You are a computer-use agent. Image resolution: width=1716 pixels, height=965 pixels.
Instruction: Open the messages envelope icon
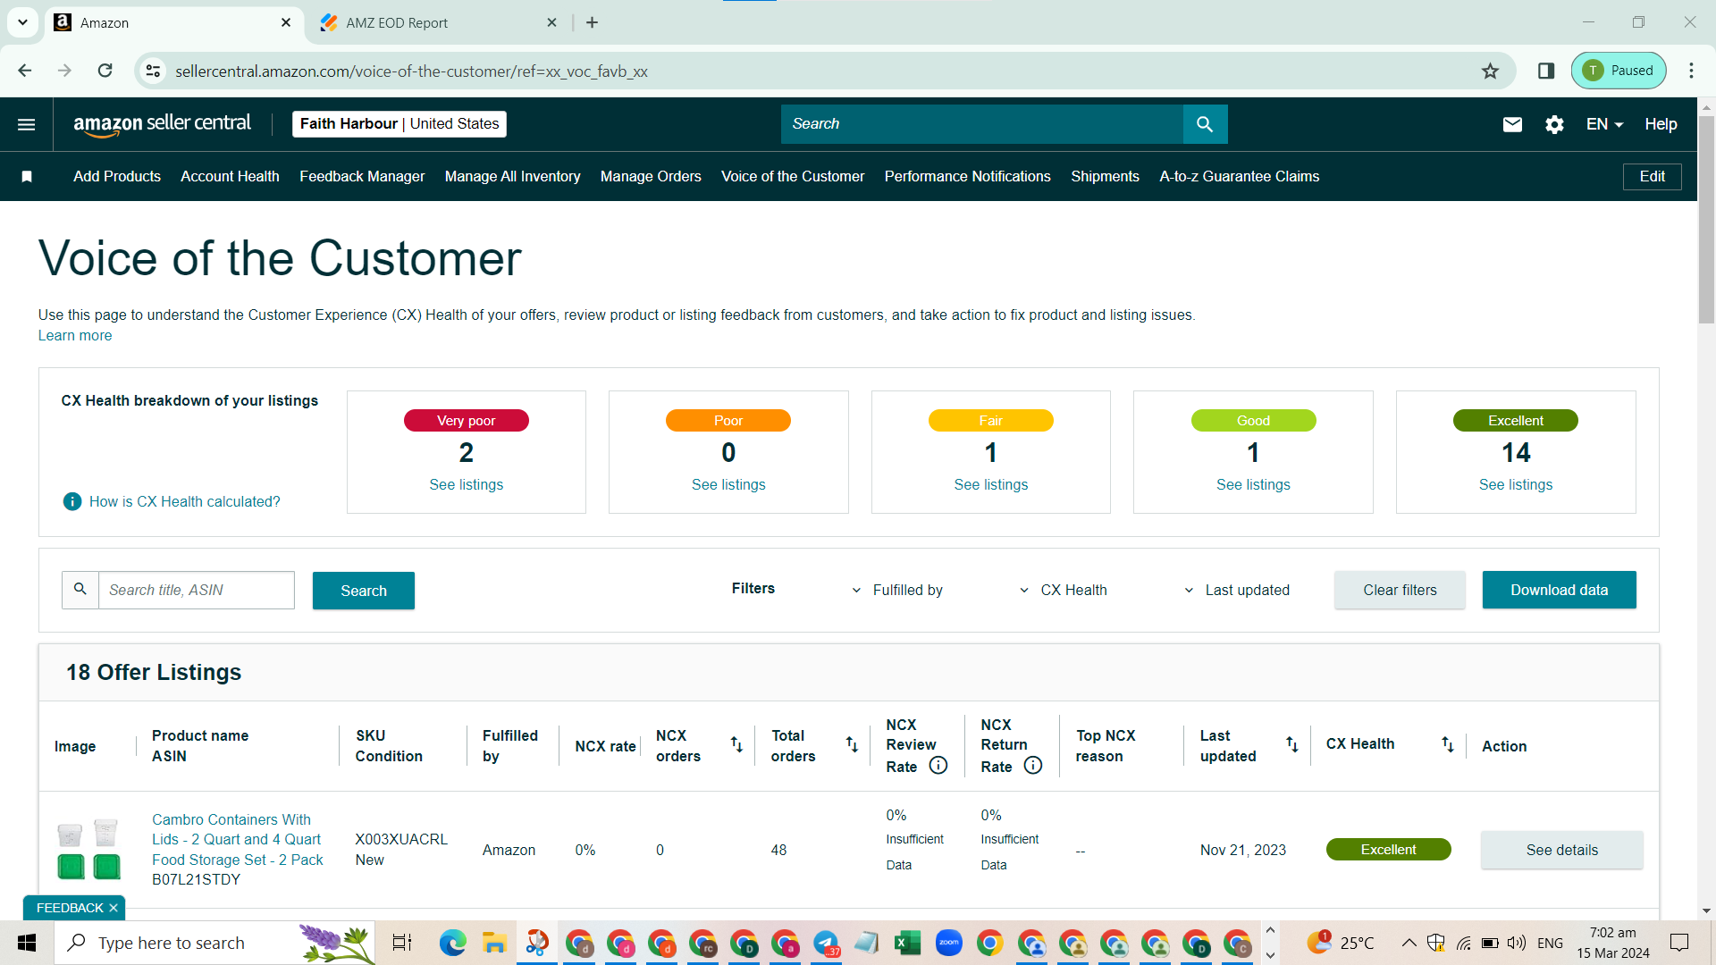coord(1512,124)
